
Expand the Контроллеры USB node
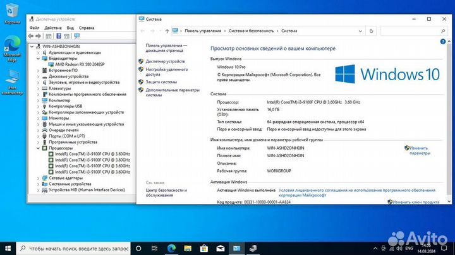click(x=38, y=106)
